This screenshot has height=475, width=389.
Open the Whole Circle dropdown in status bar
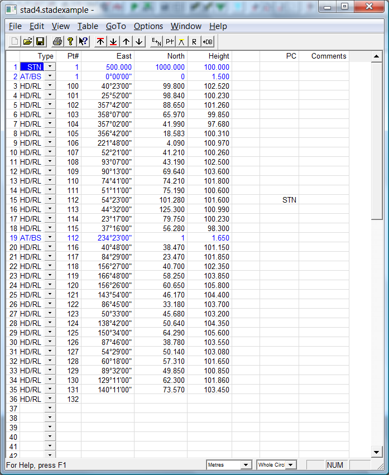[291, 465]
